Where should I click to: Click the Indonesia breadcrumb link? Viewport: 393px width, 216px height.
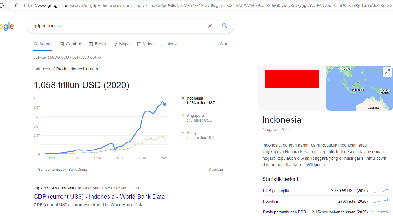[x=42, y=69]
